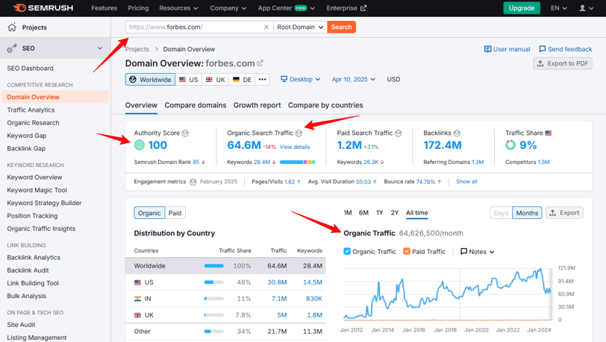Select the All time range

click(416, 212)
